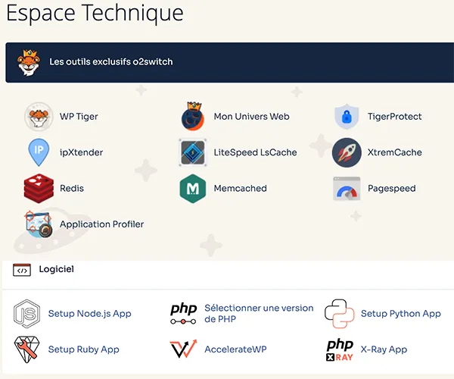Click the ipXtender IP pin icon
Image resolution: width=454 pixels, height=379 pixels.
click(x=39, y=152)
